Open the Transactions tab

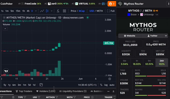pos(6,91)
